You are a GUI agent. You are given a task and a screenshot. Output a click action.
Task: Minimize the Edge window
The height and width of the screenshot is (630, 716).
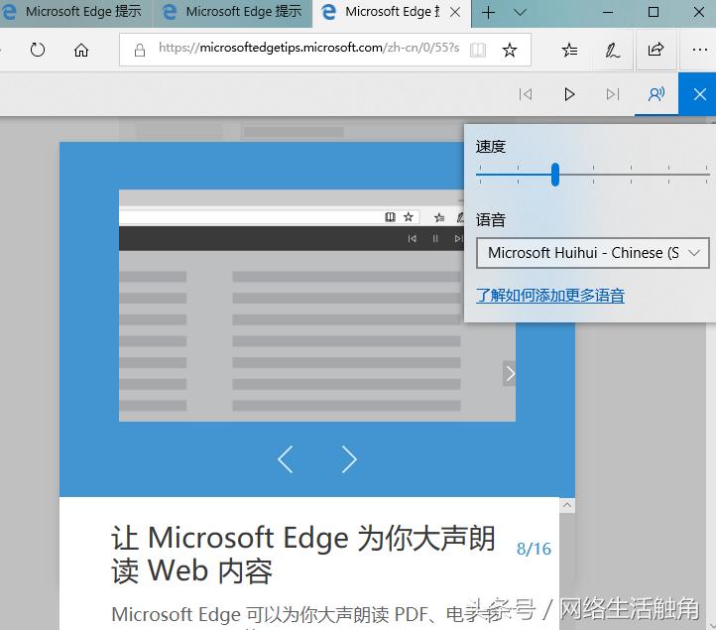coord(608,12)
